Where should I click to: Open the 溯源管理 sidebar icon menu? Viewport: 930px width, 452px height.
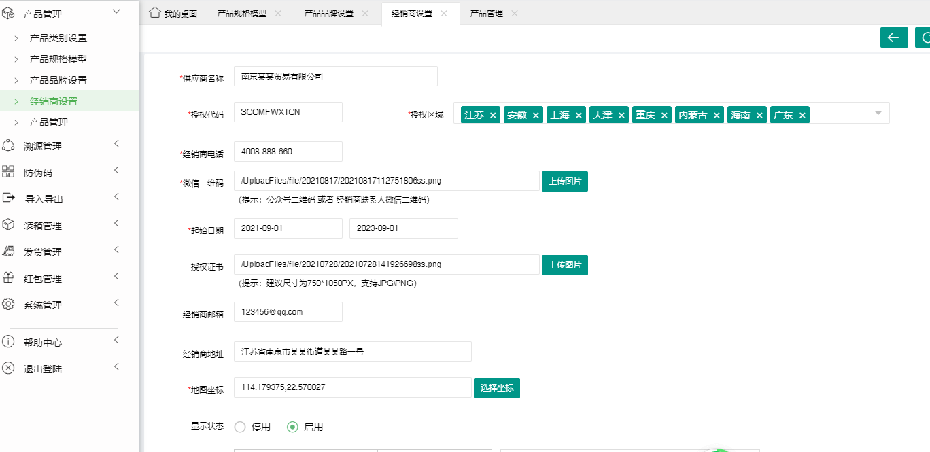(x=8, y=145)
